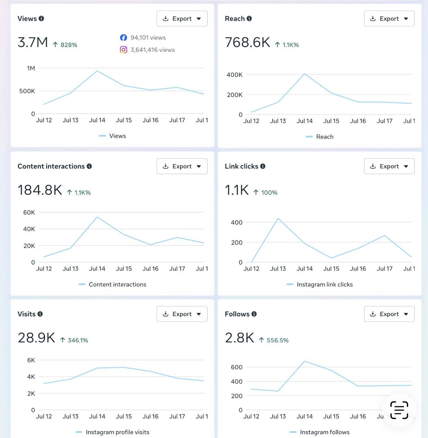The image size is (428, 438).
Task: Click the 346.1% visits change
Action: 74,340
